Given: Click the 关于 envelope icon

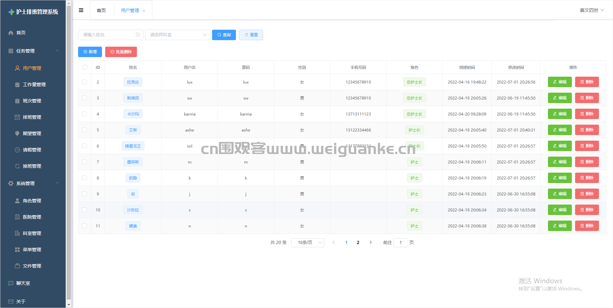Looking at the screenshot, I should coord(11,301).
